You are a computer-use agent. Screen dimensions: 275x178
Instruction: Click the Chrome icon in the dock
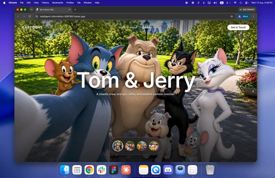click(x=89, y=170)
